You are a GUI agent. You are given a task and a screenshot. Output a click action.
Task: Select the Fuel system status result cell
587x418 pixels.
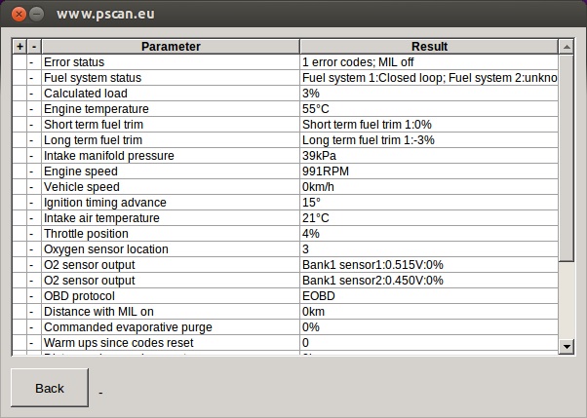(429, 78)
